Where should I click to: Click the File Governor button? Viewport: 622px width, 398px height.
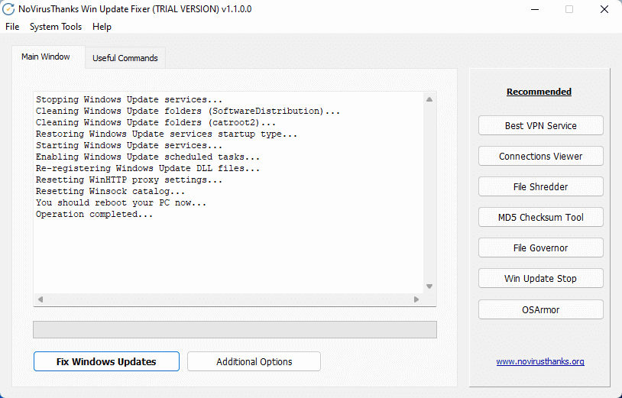point(541,248)
